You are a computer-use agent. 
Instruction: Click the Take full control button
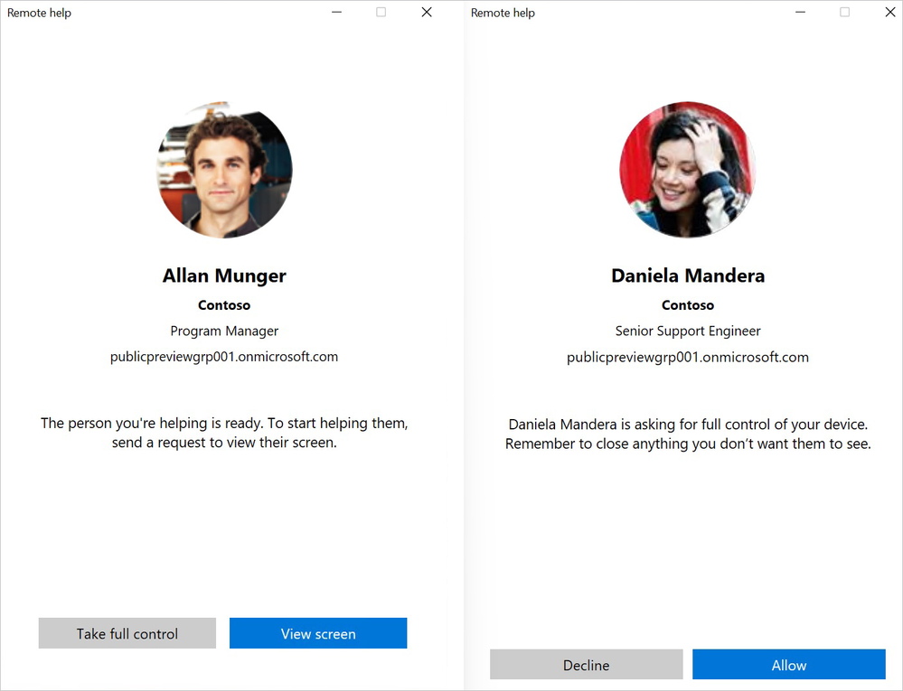pyautogui.click(x=127, y=633)
